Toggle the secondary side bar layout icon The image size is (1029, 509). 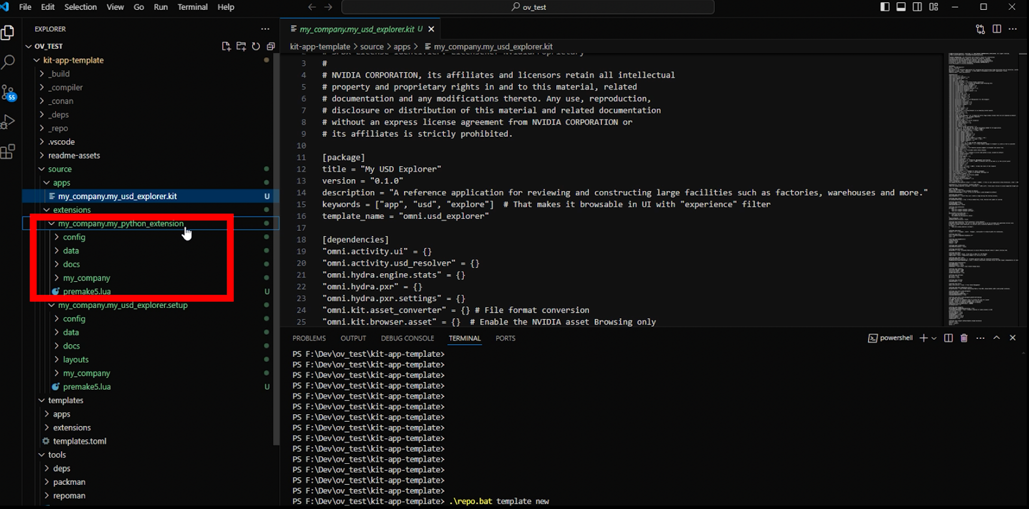tap(917, 7)
